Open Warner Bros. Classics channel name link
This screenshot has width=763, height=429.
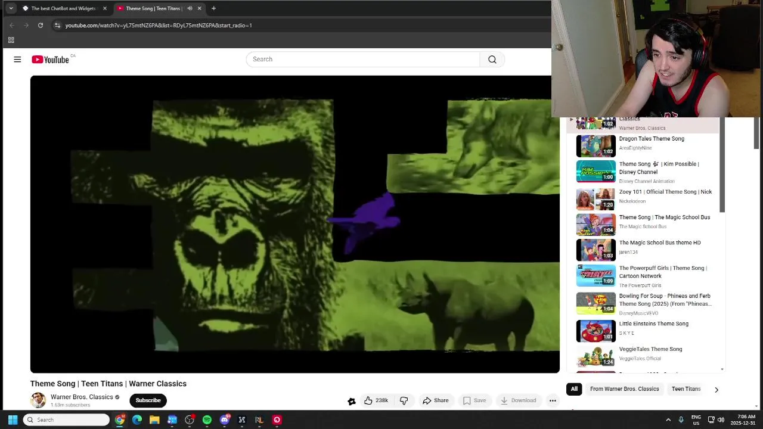click(82, 397)
